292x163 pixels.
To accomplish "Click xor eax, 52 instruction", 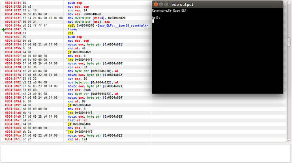I will click(77, 67).
